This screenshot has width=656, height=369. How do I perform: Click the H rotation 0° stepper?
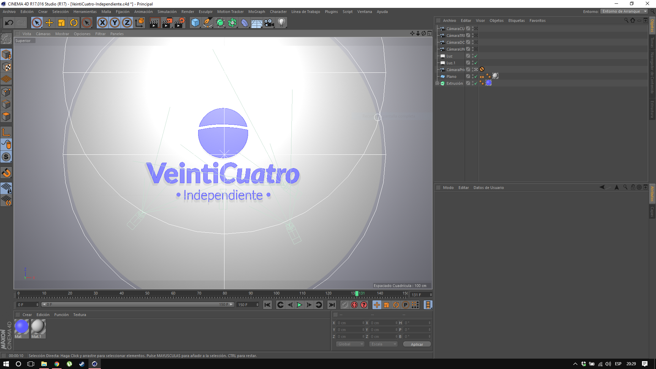pos(429,323)
